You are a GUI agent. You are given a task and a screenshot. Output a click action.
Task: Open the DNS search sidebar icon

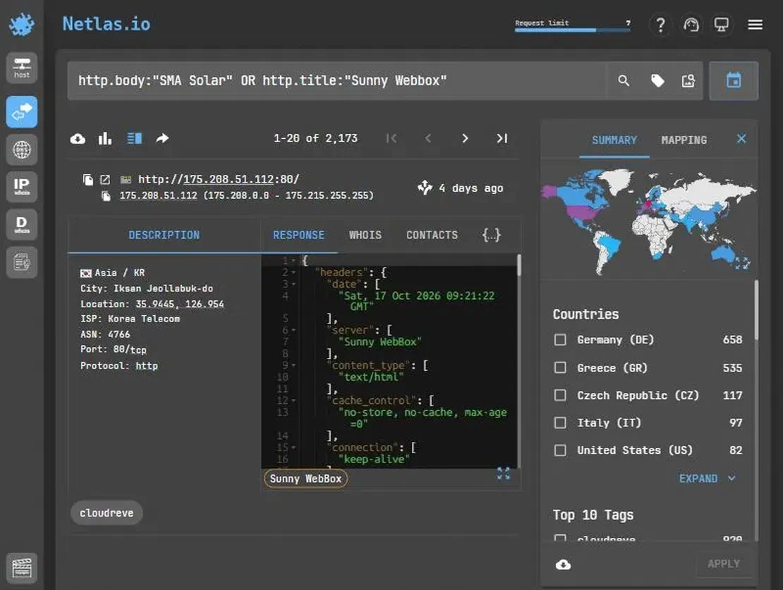[x=21, y=149]
